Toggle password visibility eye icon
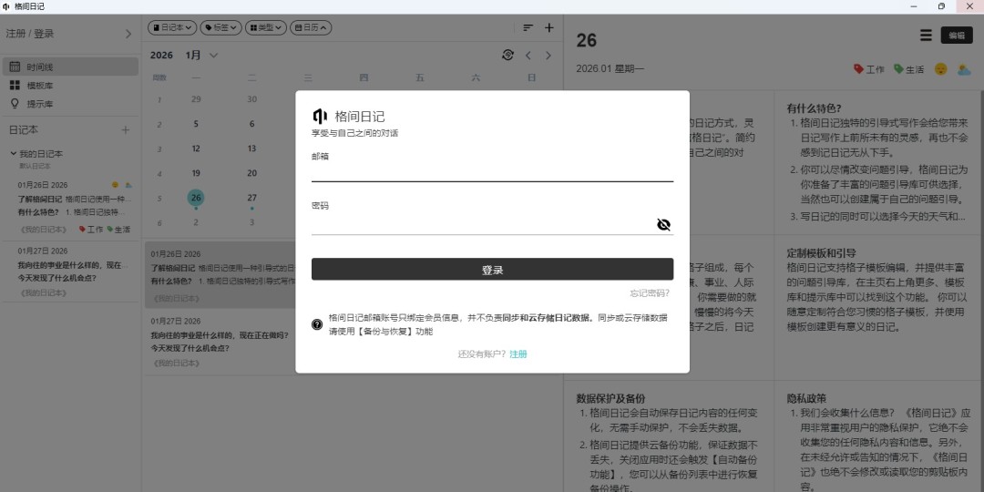This screenshot has width=984, height=492. [663, 225]
